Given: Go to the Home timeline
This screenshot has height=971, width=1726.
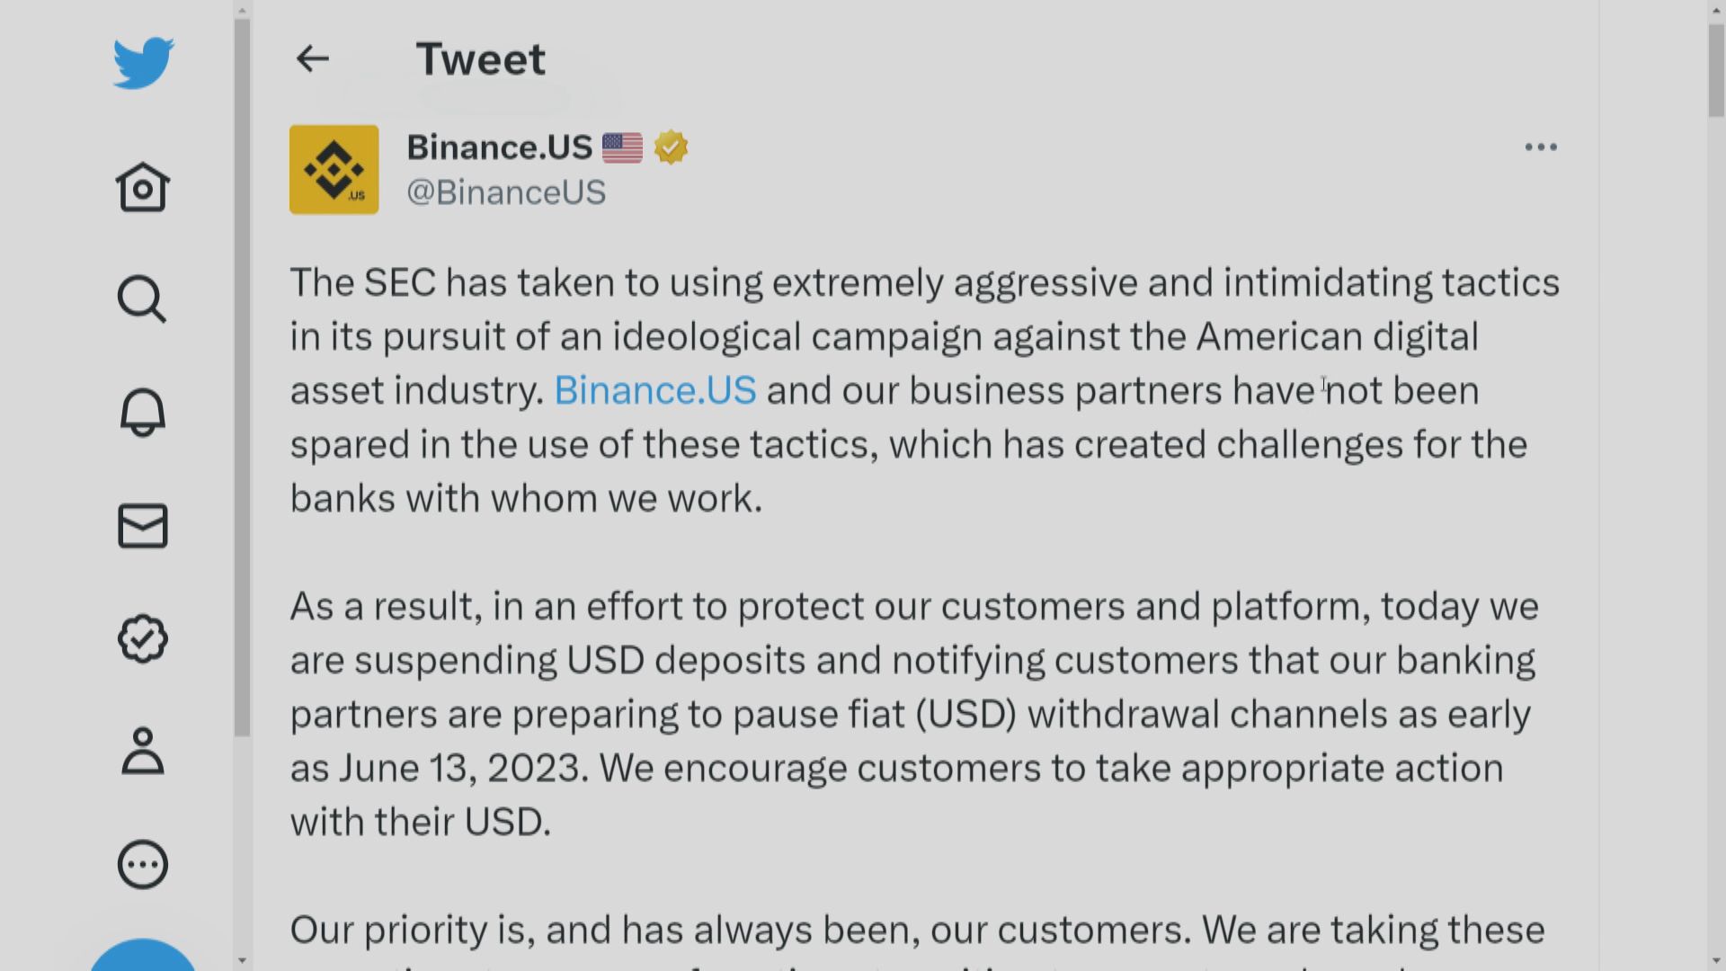Looking at the screenshot, I should pos(143,187).
